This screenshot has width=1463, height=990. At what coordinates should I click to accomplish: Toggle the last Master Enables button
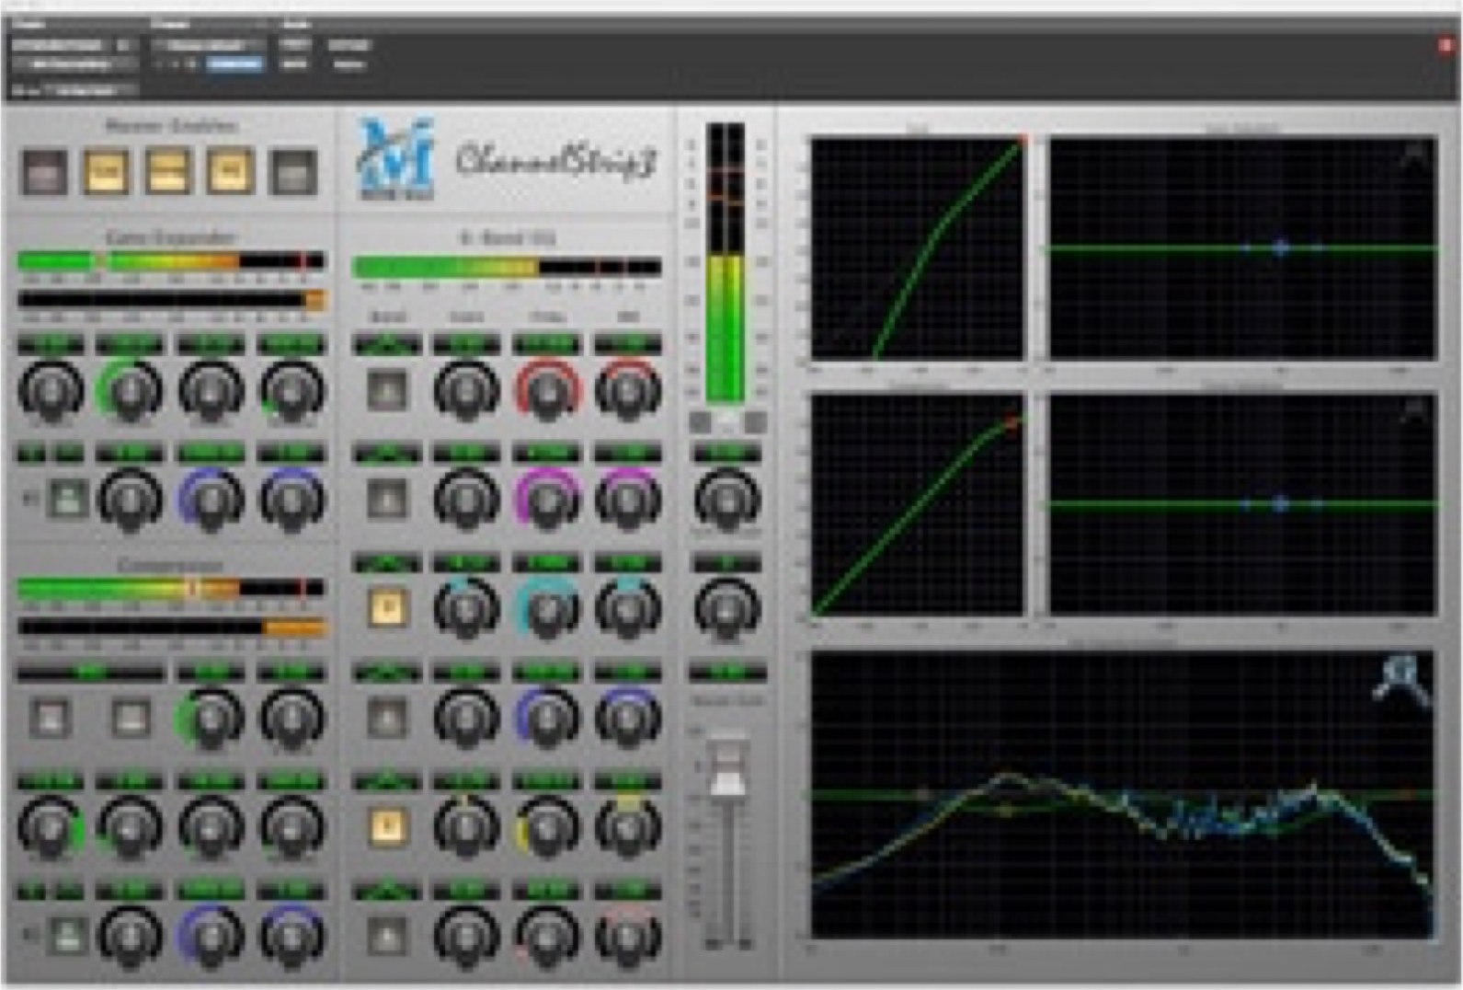292,172
